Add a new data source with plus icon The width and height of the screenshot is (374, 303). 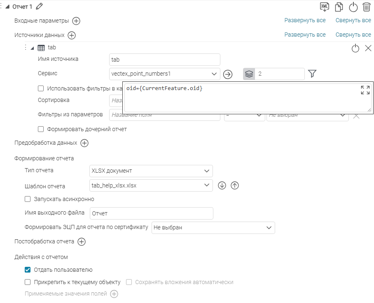[x=72, y=35]
